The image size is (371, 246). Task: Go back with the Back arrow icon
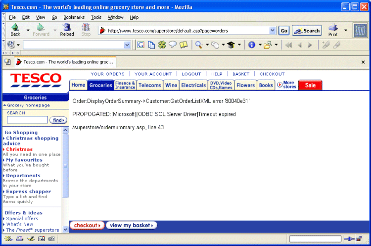coord(15,28)
